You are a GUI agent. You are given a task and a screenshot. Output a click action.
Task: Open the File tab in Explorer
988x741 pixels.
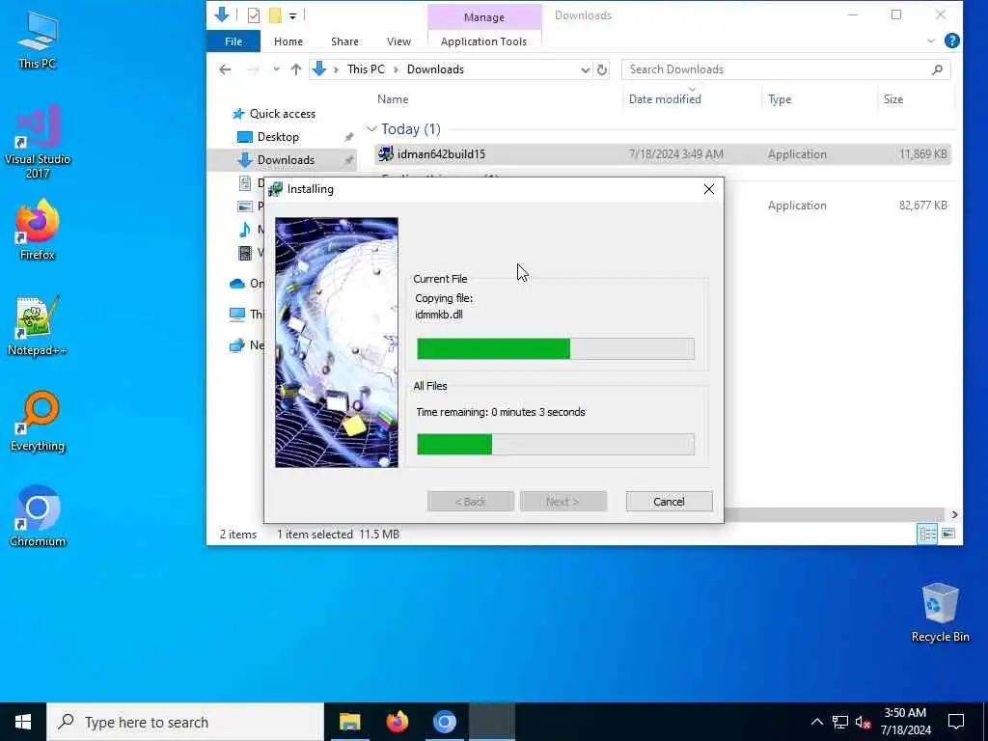233,41
